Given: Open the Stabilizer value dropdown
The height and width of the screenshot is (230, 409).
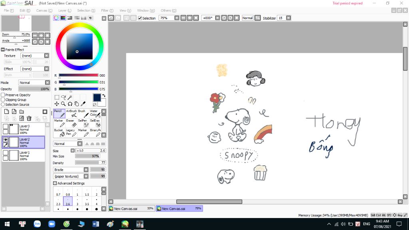Looking at the screenshot, I should 288,18.
